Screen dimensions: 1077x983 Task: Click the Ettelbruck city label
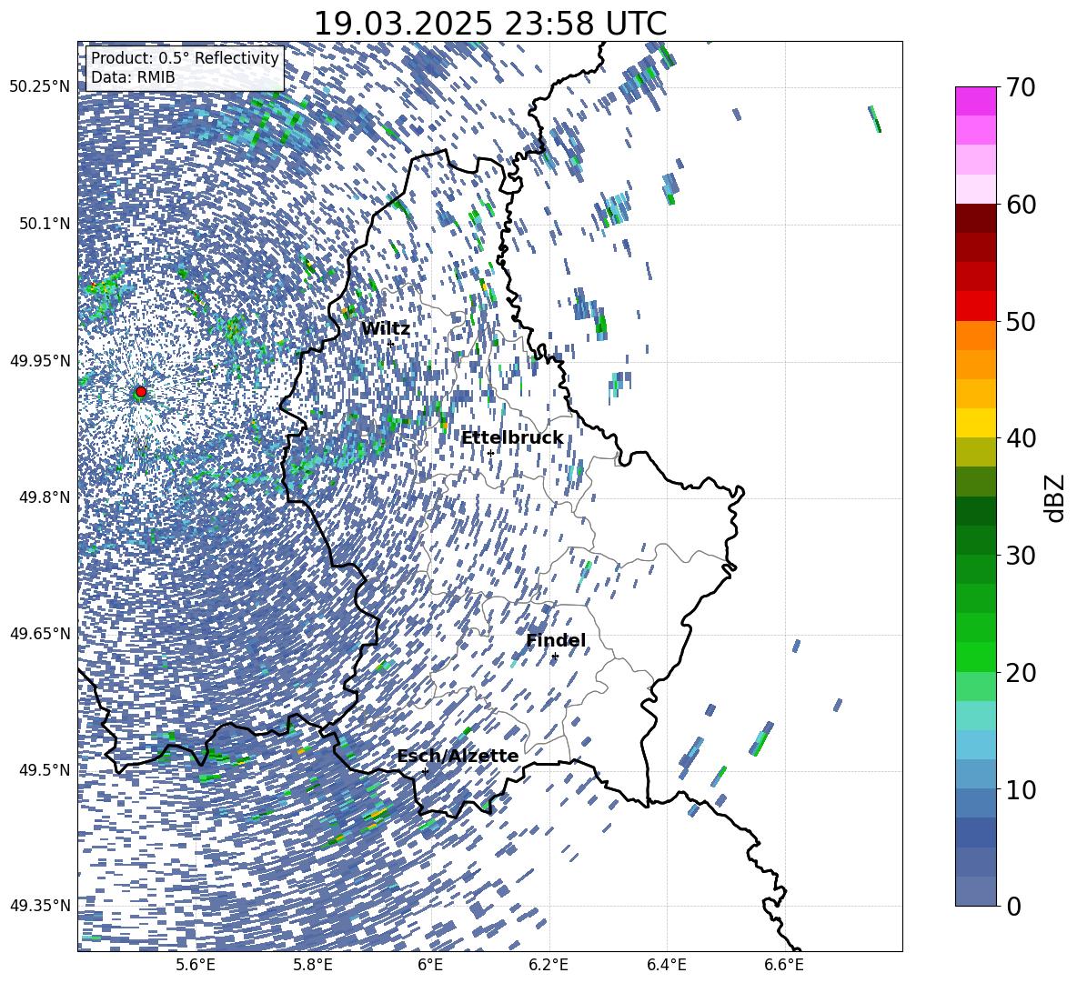(x=512, y=438)
